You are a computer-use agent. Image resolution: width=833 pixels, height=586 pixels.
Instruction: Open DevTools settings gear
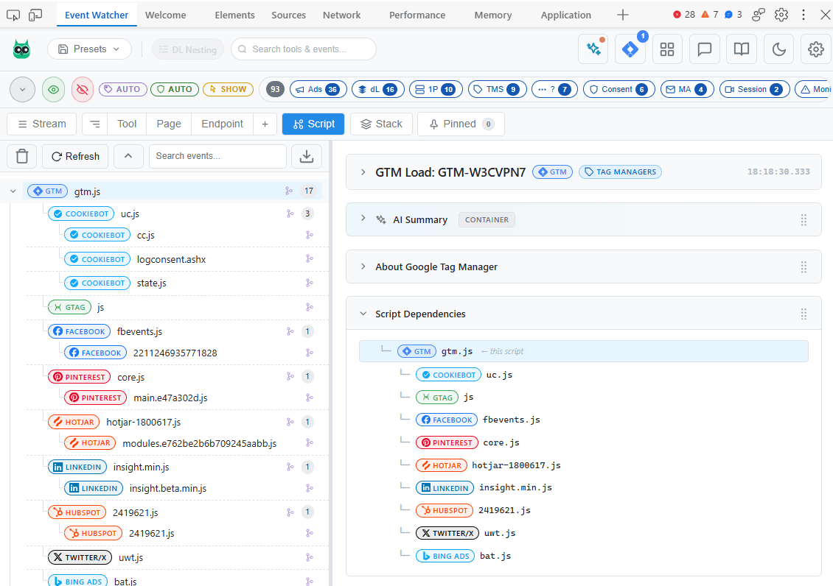[x=781, y=15]
